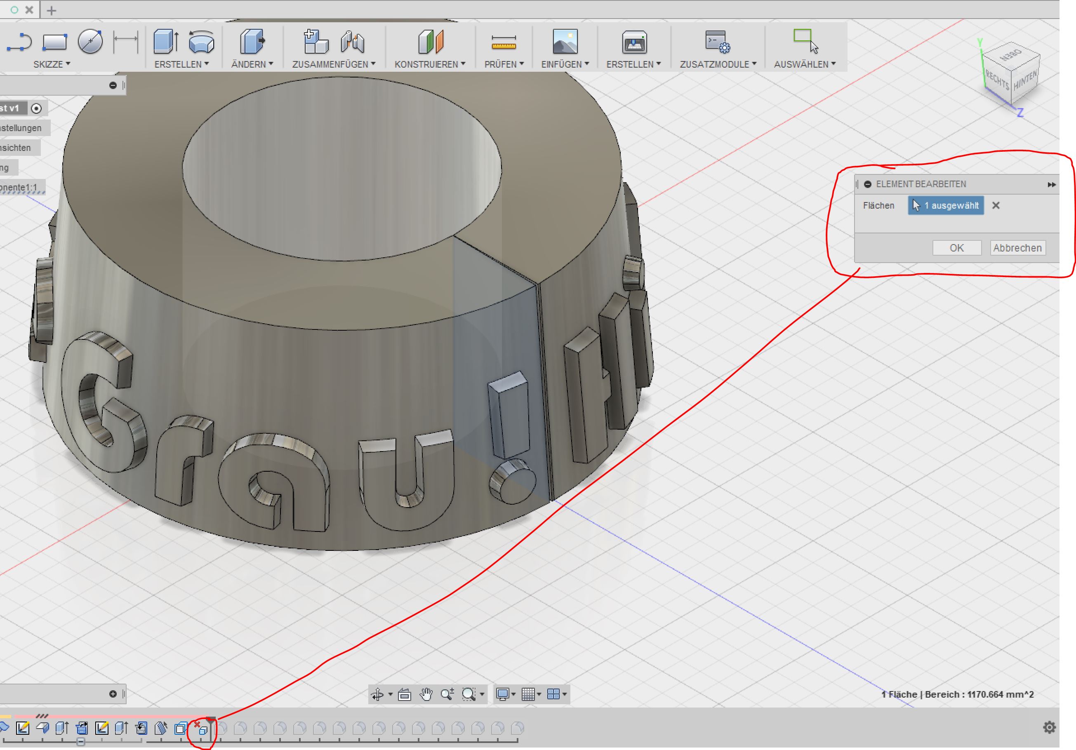The height and width of the screenshot is (750, 1076).
Task: Click the Messen icon under PRÜFEN
Action: (504, 41)
